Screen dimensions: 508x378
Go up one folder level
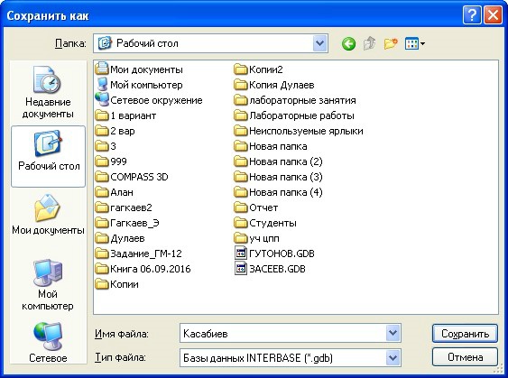coord(370,43)
